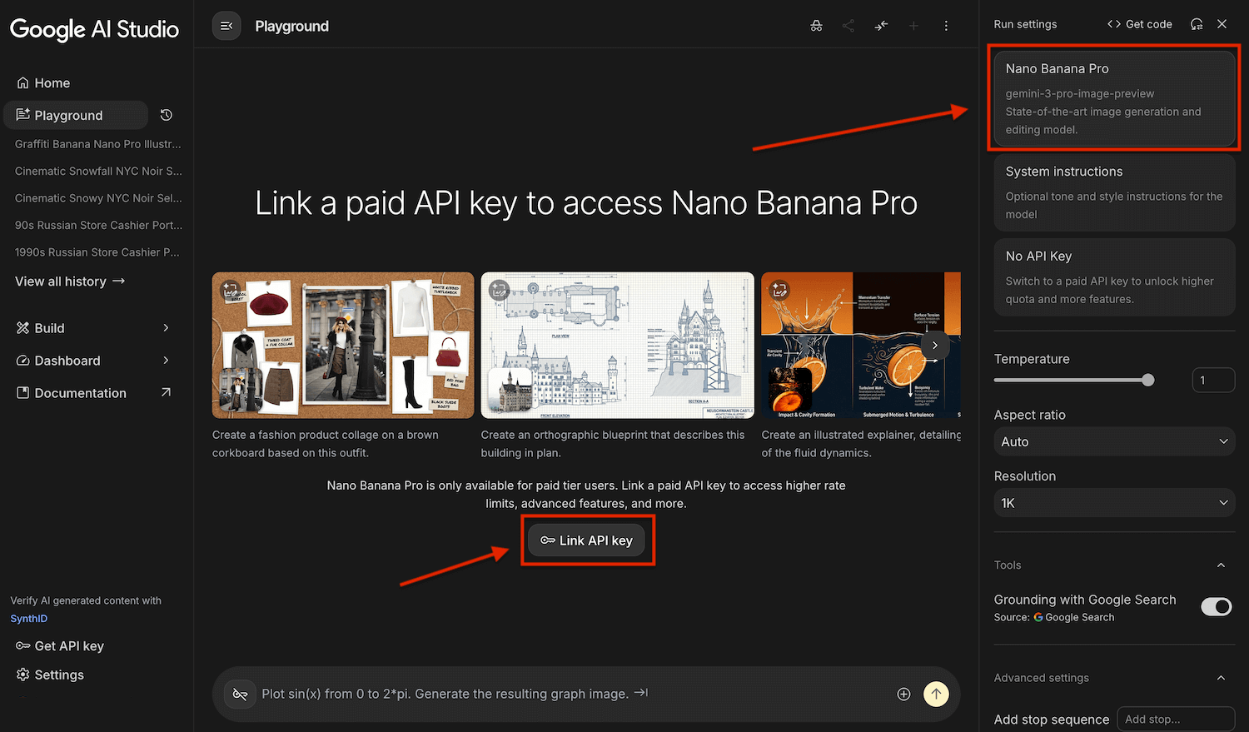1249x732 pixels.
Task: Open temporary chat mode in the toolbar
Action: [x=816, y=26]
